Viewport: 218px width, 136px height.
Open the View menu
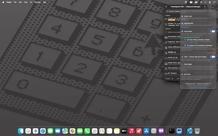(x=26, y=2)
